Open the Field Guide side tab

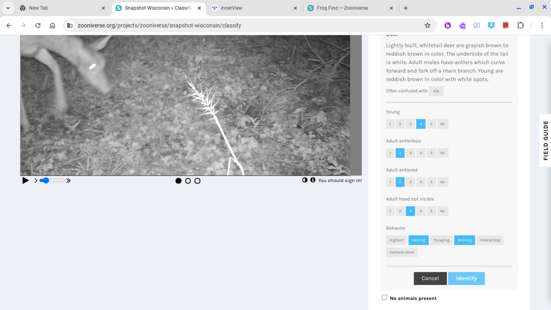point(545,140)
